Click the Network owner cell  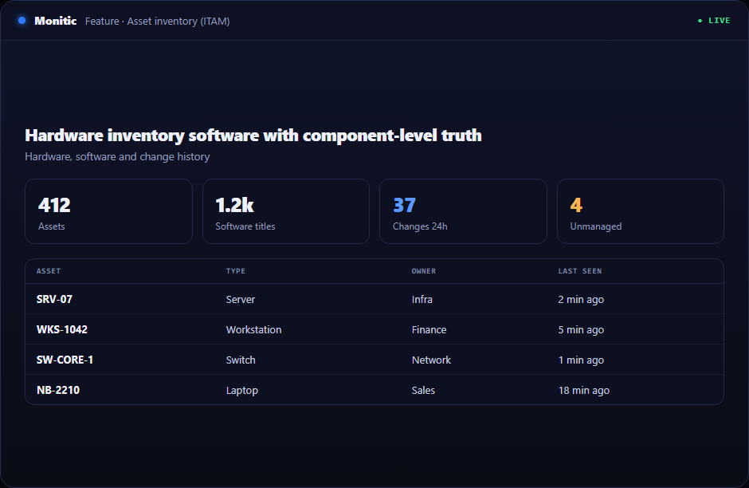tap(431, 360)
